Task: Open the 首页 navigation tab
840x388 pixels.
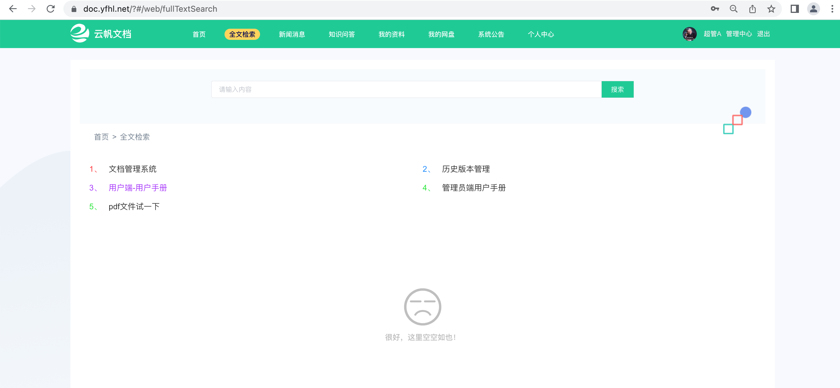Action: [199, 34]
